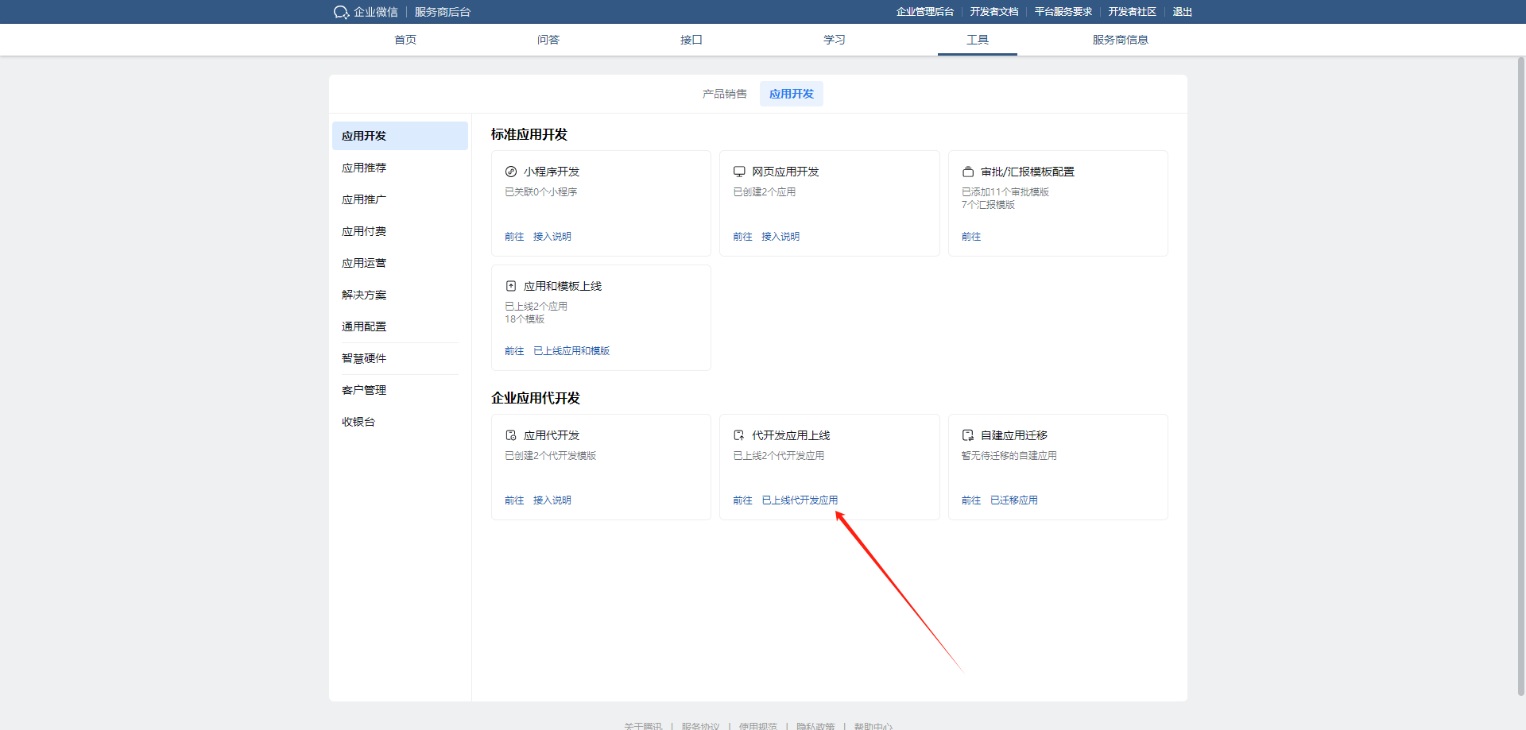Click the 网页应用开发 monitor icon
1526x730 pixels.
tap(739, 172)
